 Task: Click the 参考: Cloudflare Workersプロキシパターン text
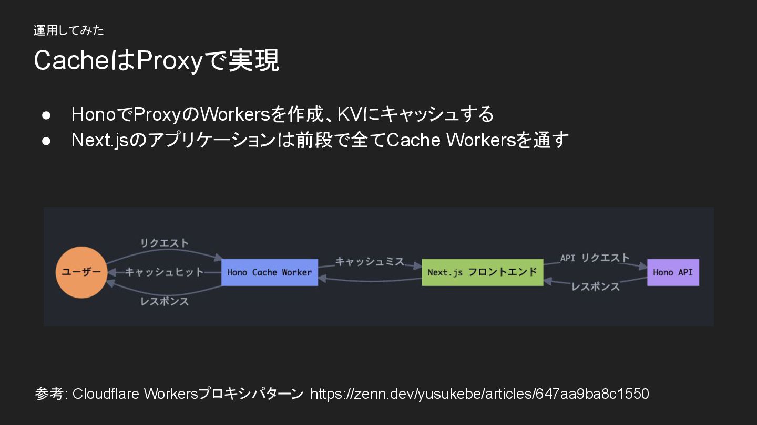click(169, 394)
